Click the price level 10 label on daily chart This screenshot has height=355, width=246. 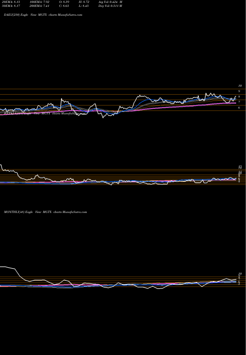[240, 86]
